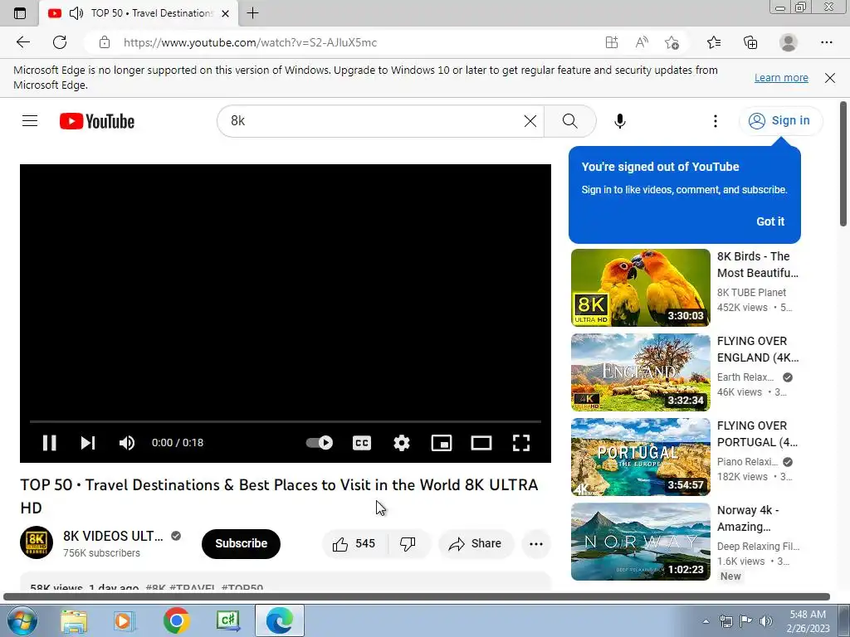Click the horizontal page scrollbar
The height and width of the screenshot is (637, 850).
(417, 597)
